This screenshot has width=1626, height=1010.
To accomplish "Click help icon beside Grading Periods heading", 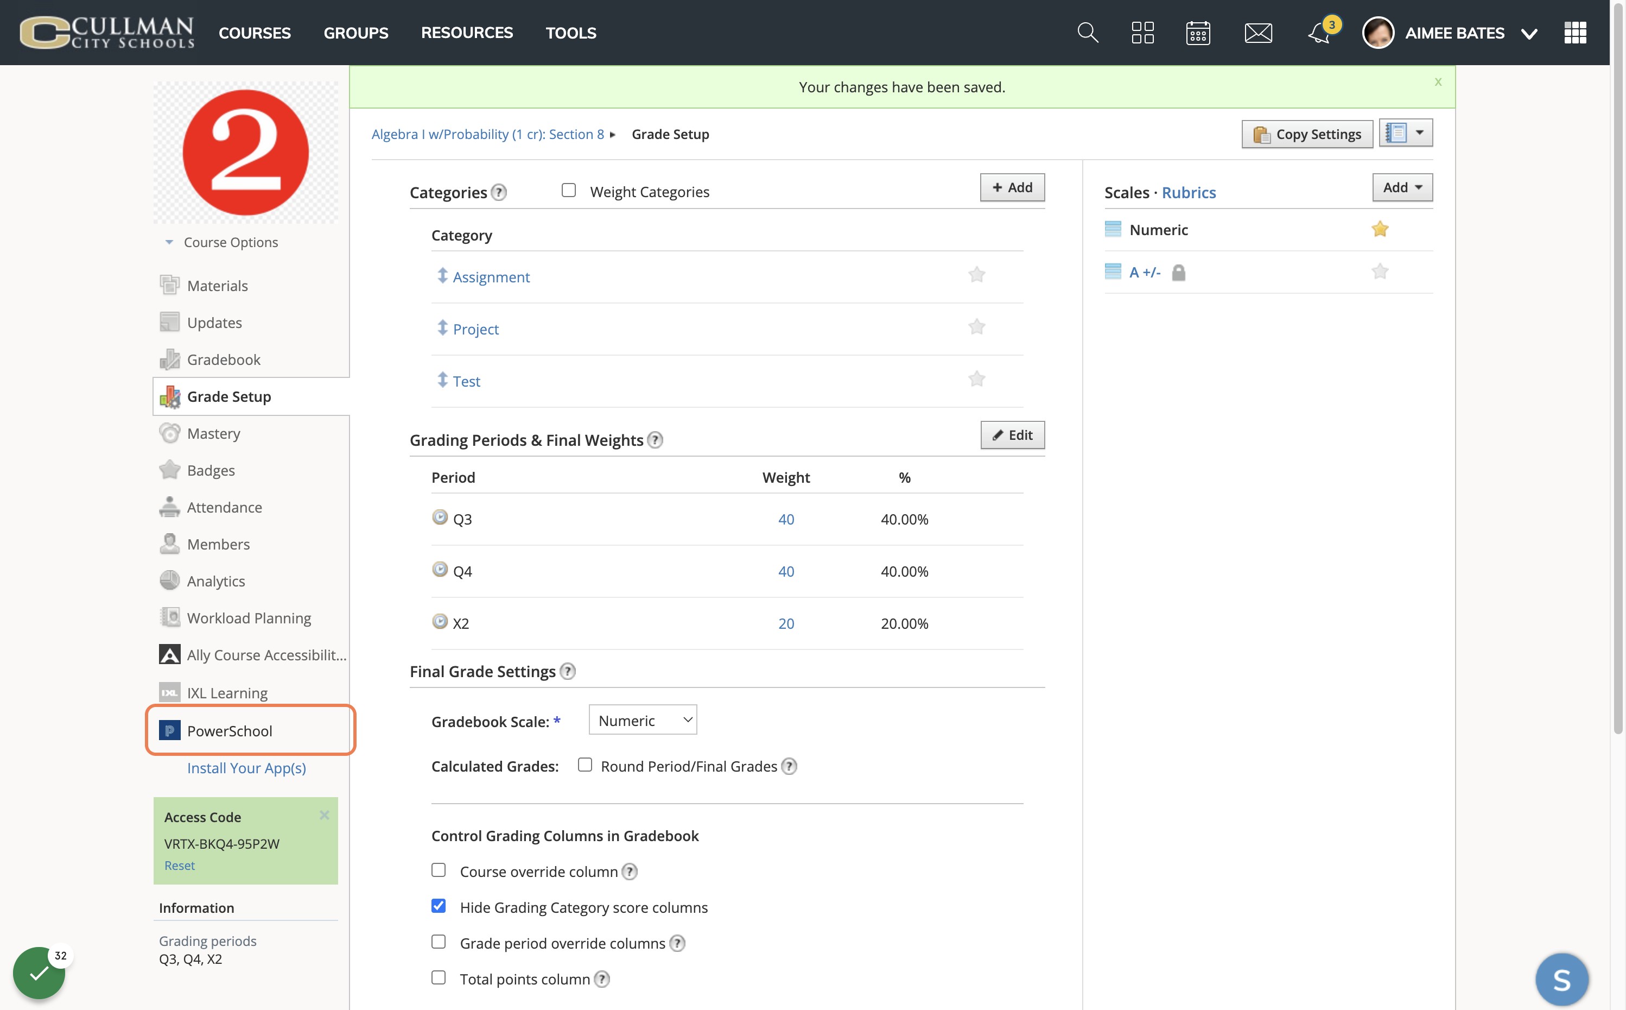I will [x=656, y=440].
